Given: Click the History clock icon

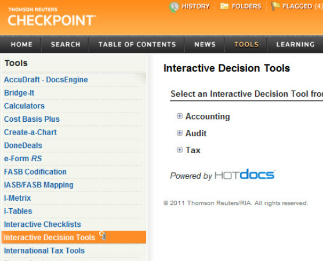Looking at the screenshot, I should point(174,7).
